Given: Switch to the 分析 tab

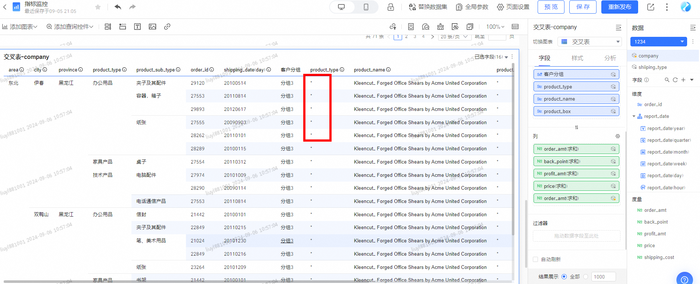Looking at the screenshot, I should tap(610, 58).
